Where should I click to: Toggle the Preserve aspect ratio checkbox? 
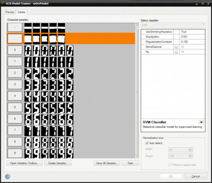(x=170, y=165)
